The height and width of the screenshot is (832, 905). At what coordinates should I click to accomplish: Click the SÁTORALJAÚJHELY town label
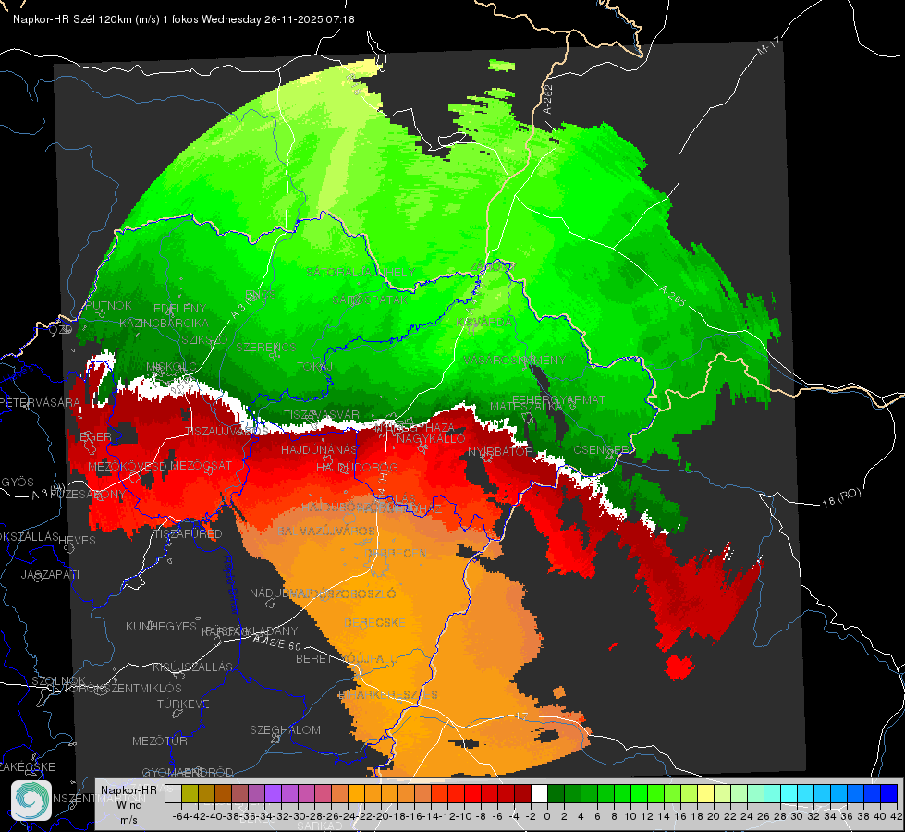361,272
